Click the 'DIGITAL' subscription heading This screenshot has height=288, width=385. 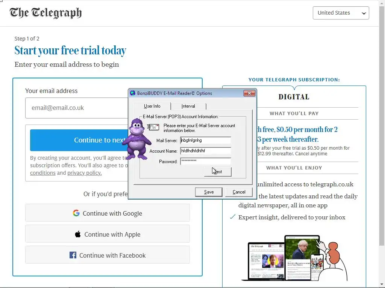(x=294, y=97)
